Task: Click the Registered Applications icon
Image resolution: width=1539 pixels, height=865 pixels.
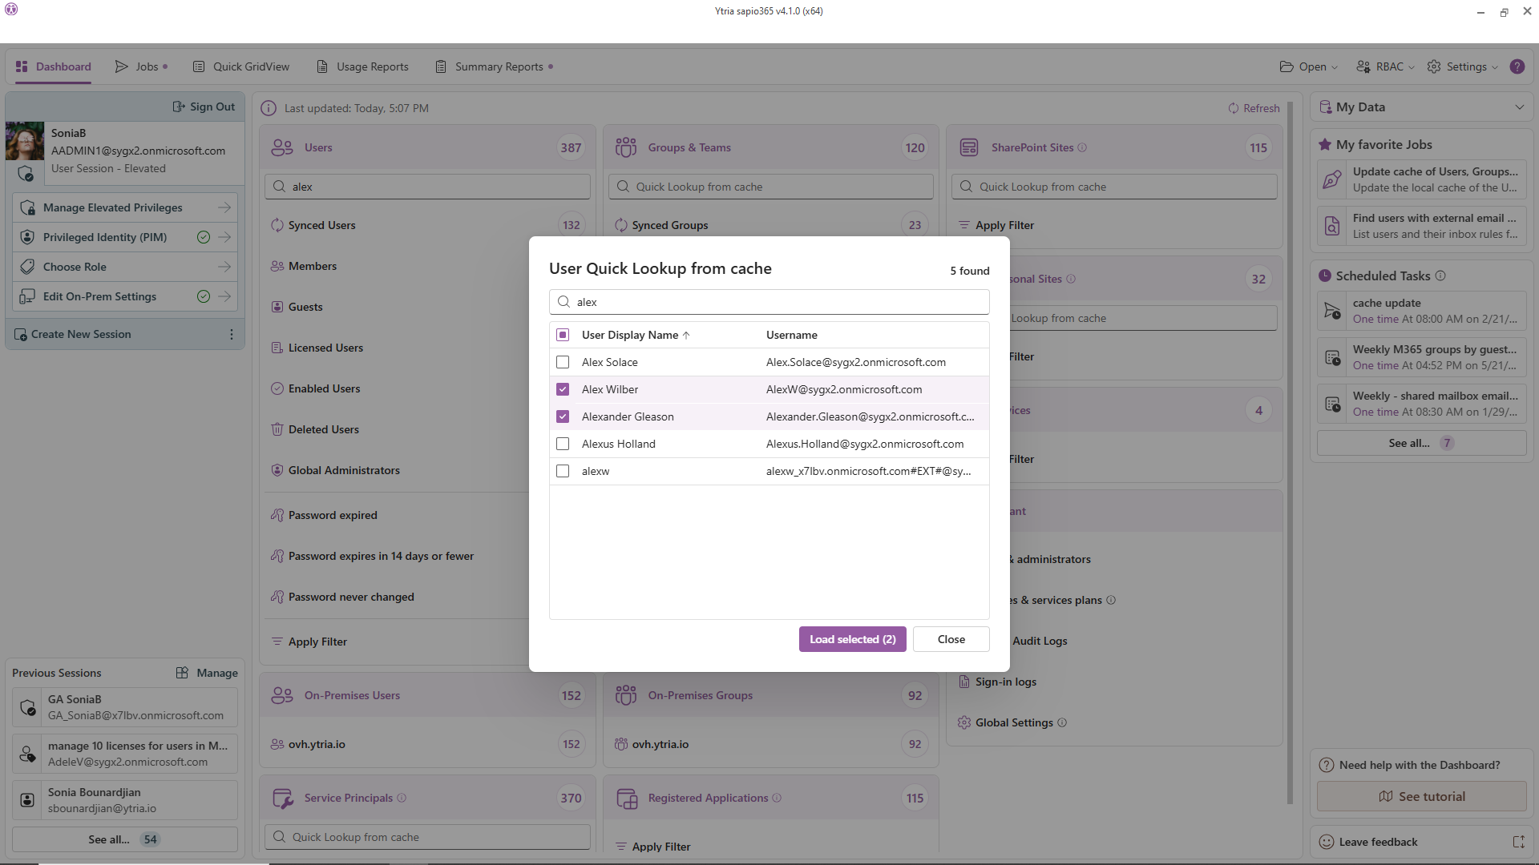Action: point(626,798)
